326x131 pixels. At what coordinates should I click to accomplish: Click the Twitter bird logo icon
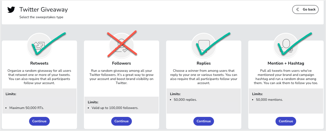point(11,10)
